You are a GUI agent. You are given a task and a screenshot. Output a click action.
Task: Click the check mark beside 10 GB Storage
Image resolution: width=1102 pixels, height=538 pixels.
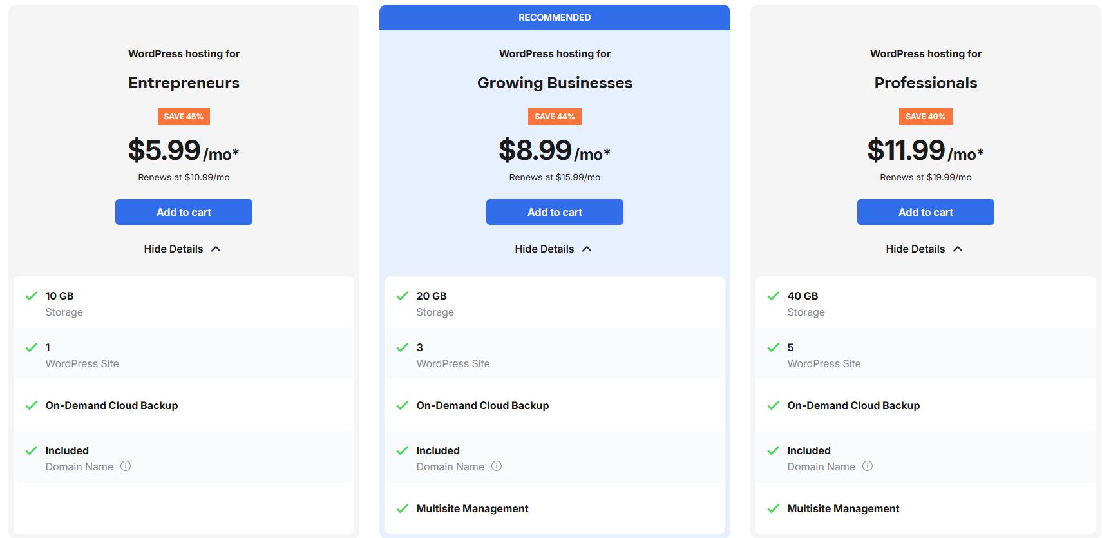(x=32, y=296)
